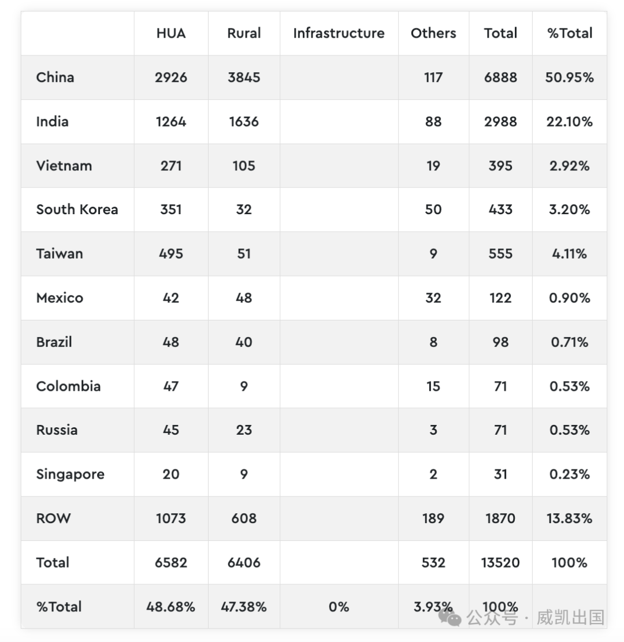Click the ROW Others value 189

pyautogui.click(x=433, y=518)
